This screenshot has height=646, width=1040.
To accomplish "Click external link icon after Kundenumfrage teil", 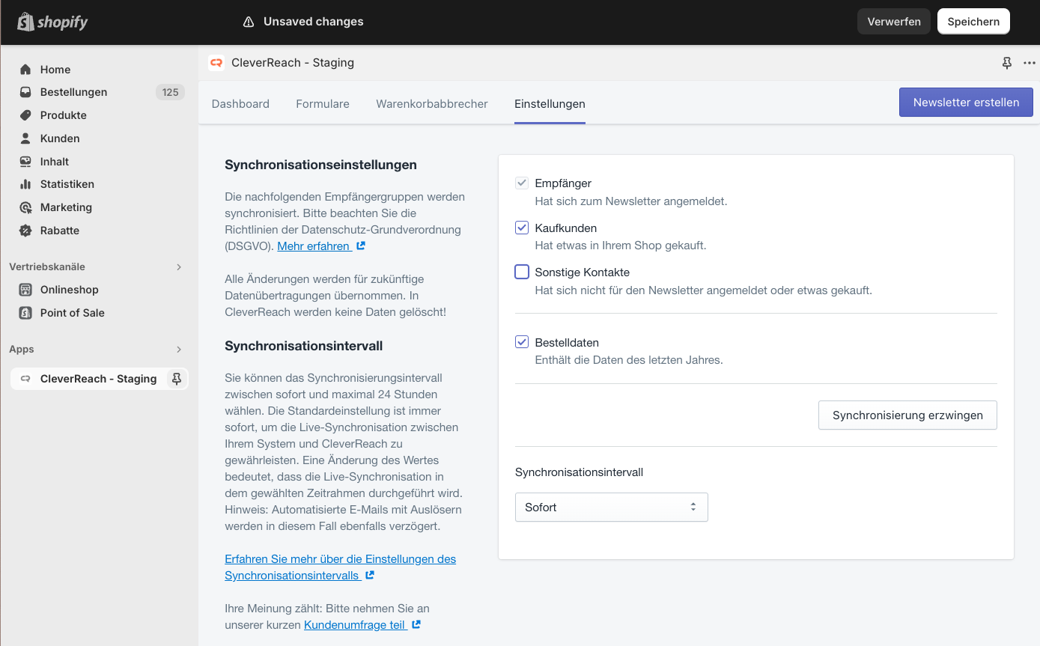I will 416,624.
